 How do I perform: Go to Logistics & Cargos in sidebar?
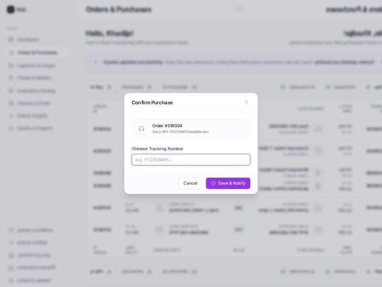pyautogui.click(x=36, y=66)
